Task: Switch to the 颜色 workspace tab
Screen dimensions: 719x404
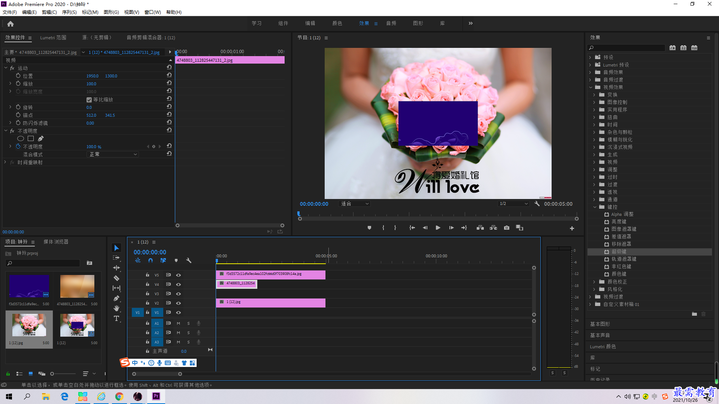Action: point(337,23)
